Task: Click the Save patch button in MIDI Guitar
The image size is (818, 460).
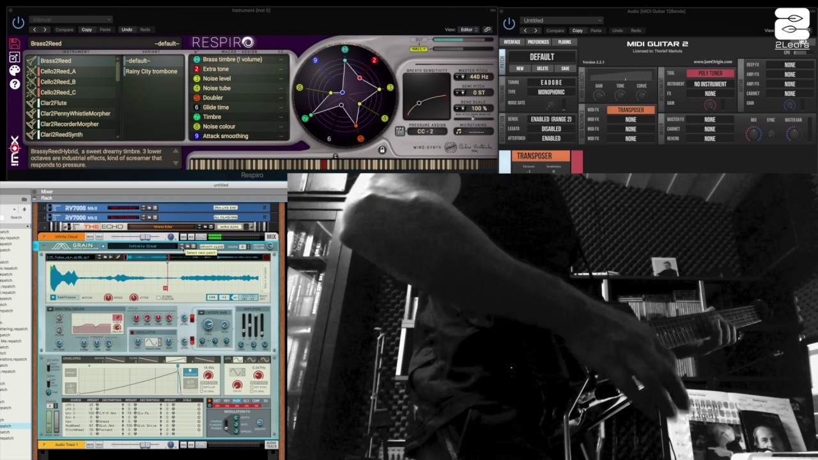Action: point(565,68)
